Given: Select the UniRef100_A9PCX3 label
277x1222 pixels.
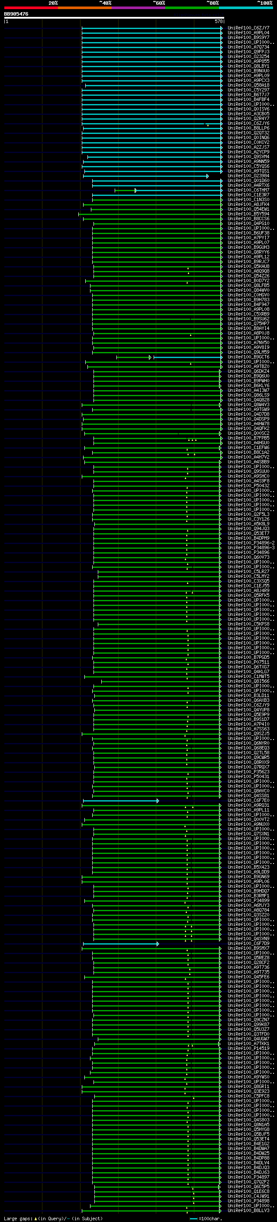Looking at the screenshot, I should (x=248, y=81).
